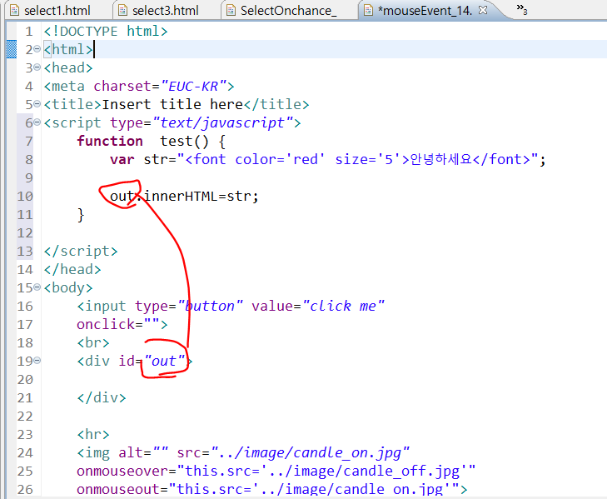Select the *mouseEvent_14. editor tab
This screenshot has width=607, height=499.
pos(425,11)
